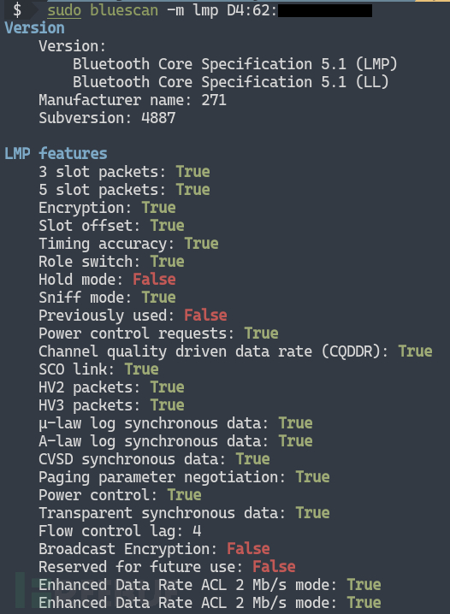The image size is (450, 614).
Task: Click the LMP features section heading
Action: pos(56,154)
